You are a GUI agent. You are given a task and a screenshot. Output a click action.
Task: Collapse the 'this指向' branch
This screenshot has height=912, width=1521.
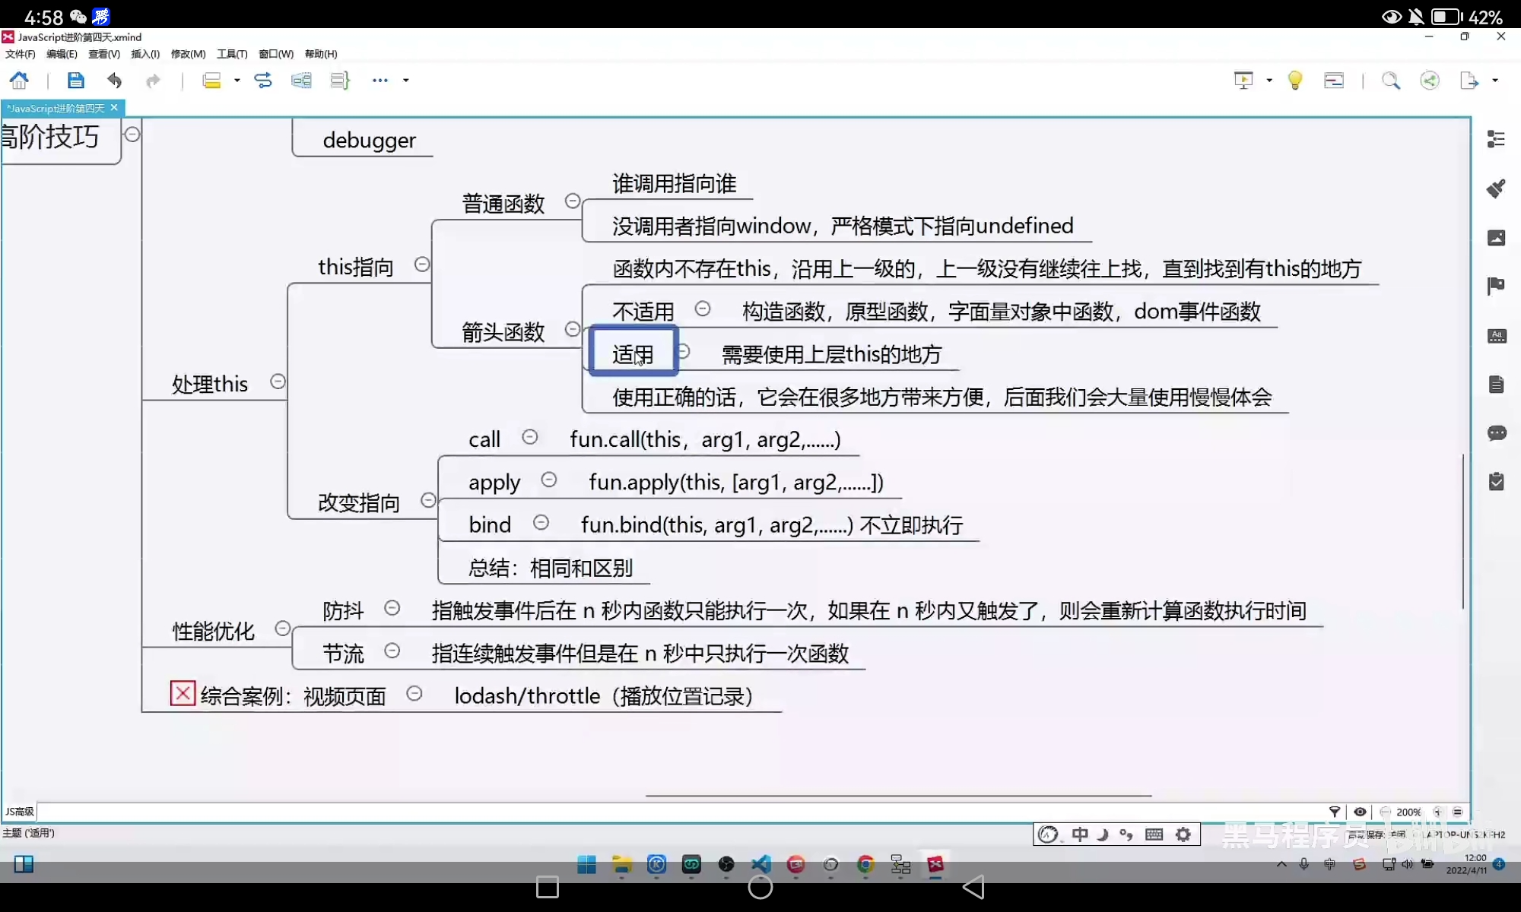422,264
